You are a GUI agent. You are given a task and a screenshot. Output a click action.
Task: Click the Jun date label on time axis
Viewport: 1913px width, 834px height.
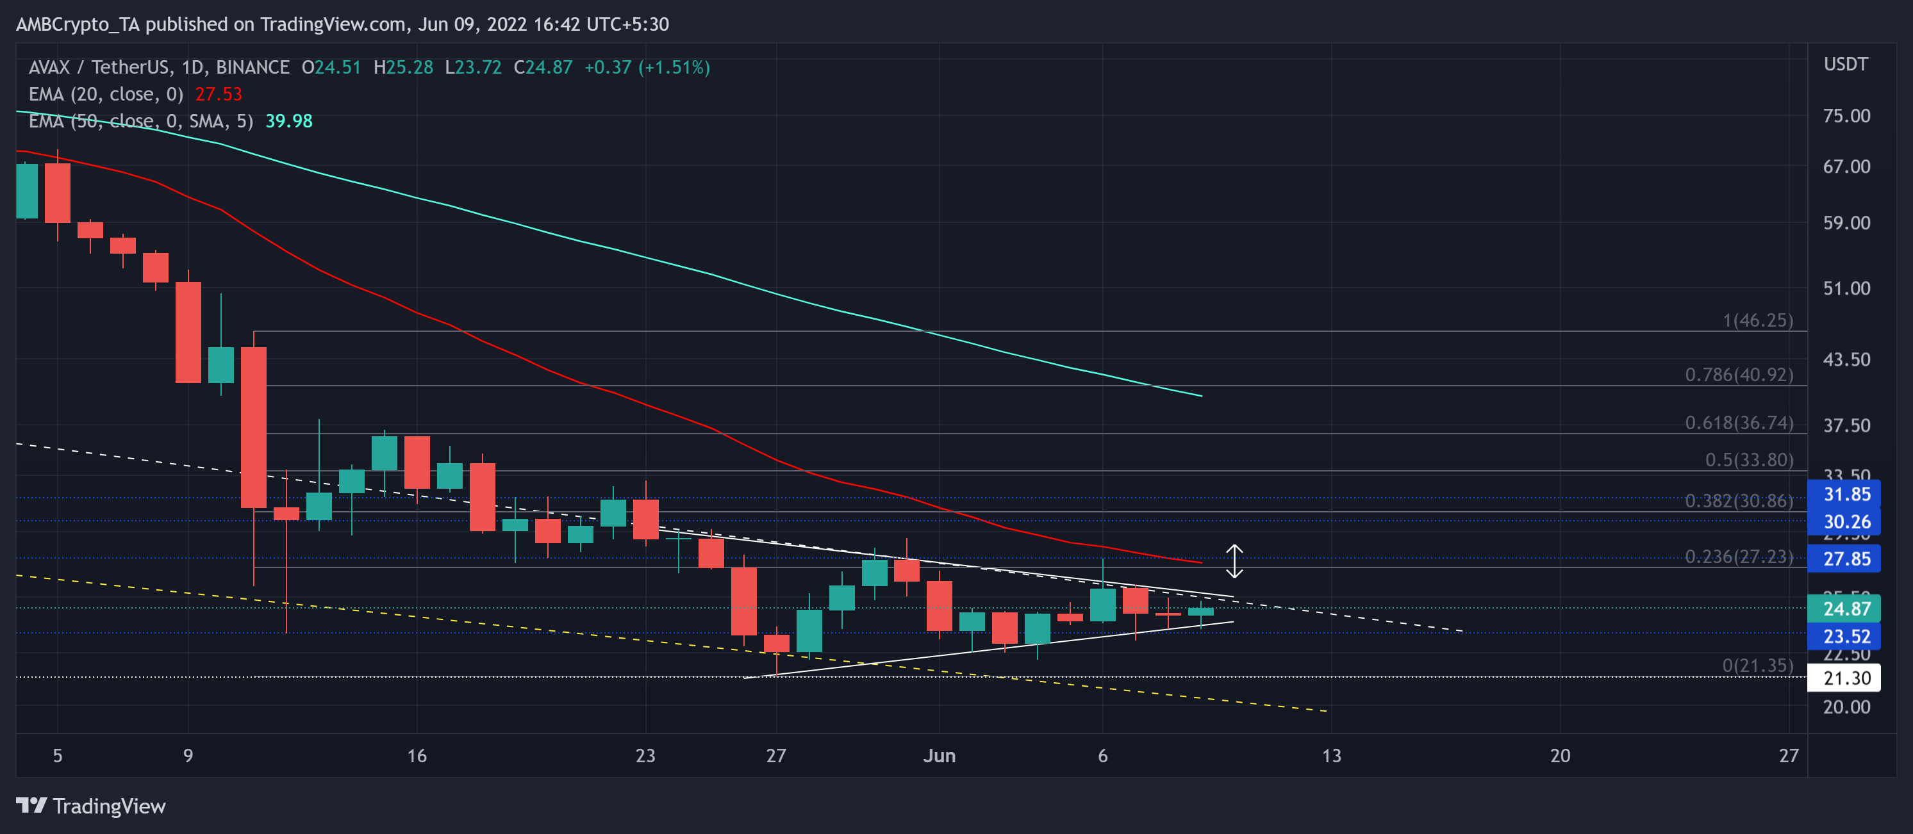click(939, 755)
